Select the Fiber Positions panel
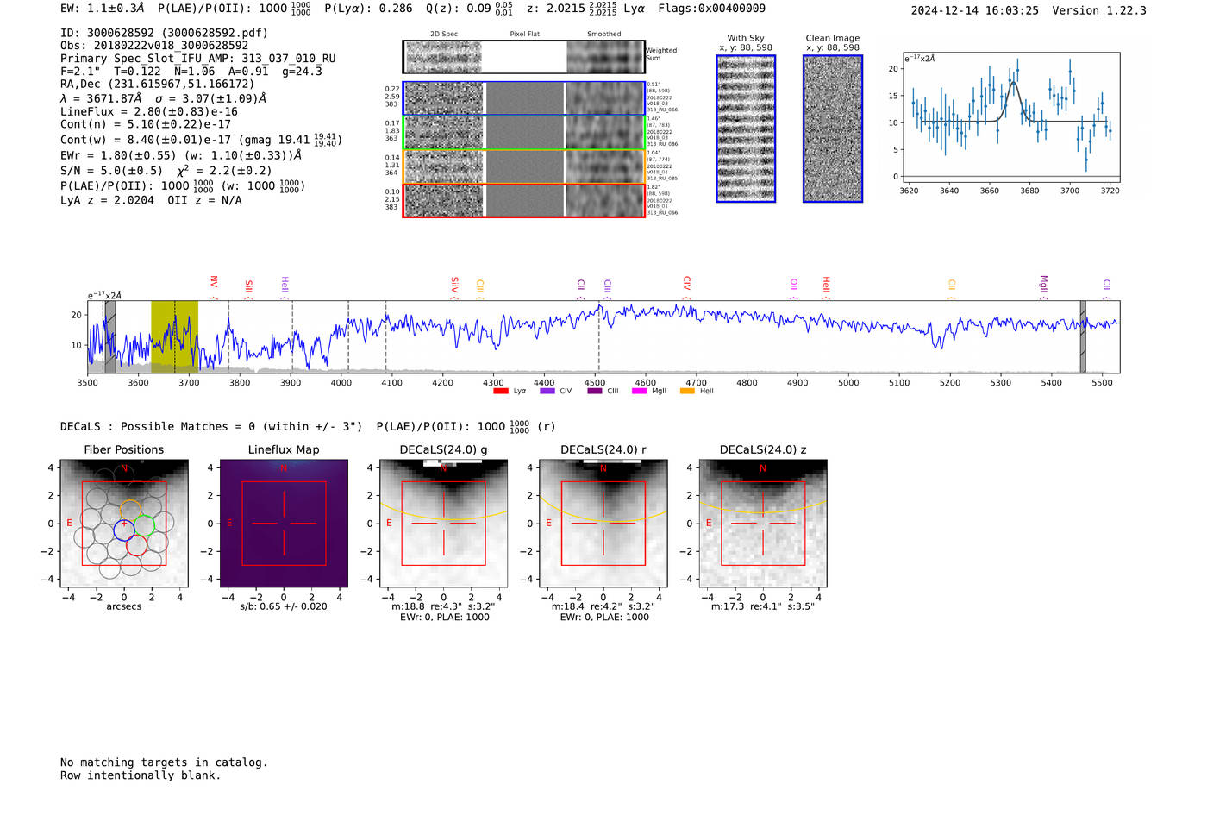The image size is (1207, 822). [124, 523]
